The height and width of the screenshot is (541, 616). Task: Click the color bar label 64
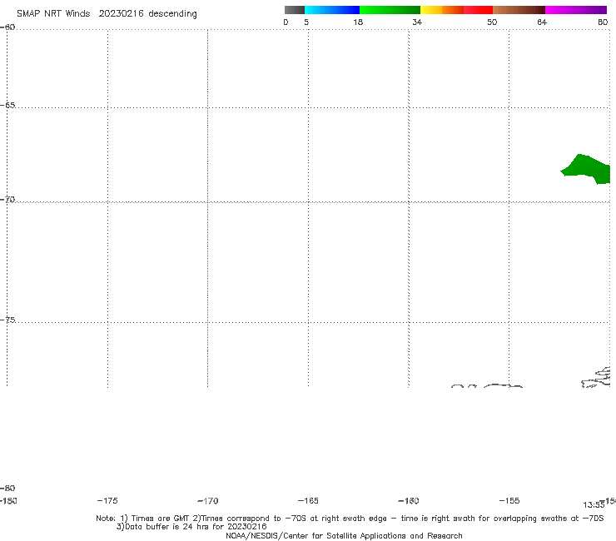[x=542, y=22]
